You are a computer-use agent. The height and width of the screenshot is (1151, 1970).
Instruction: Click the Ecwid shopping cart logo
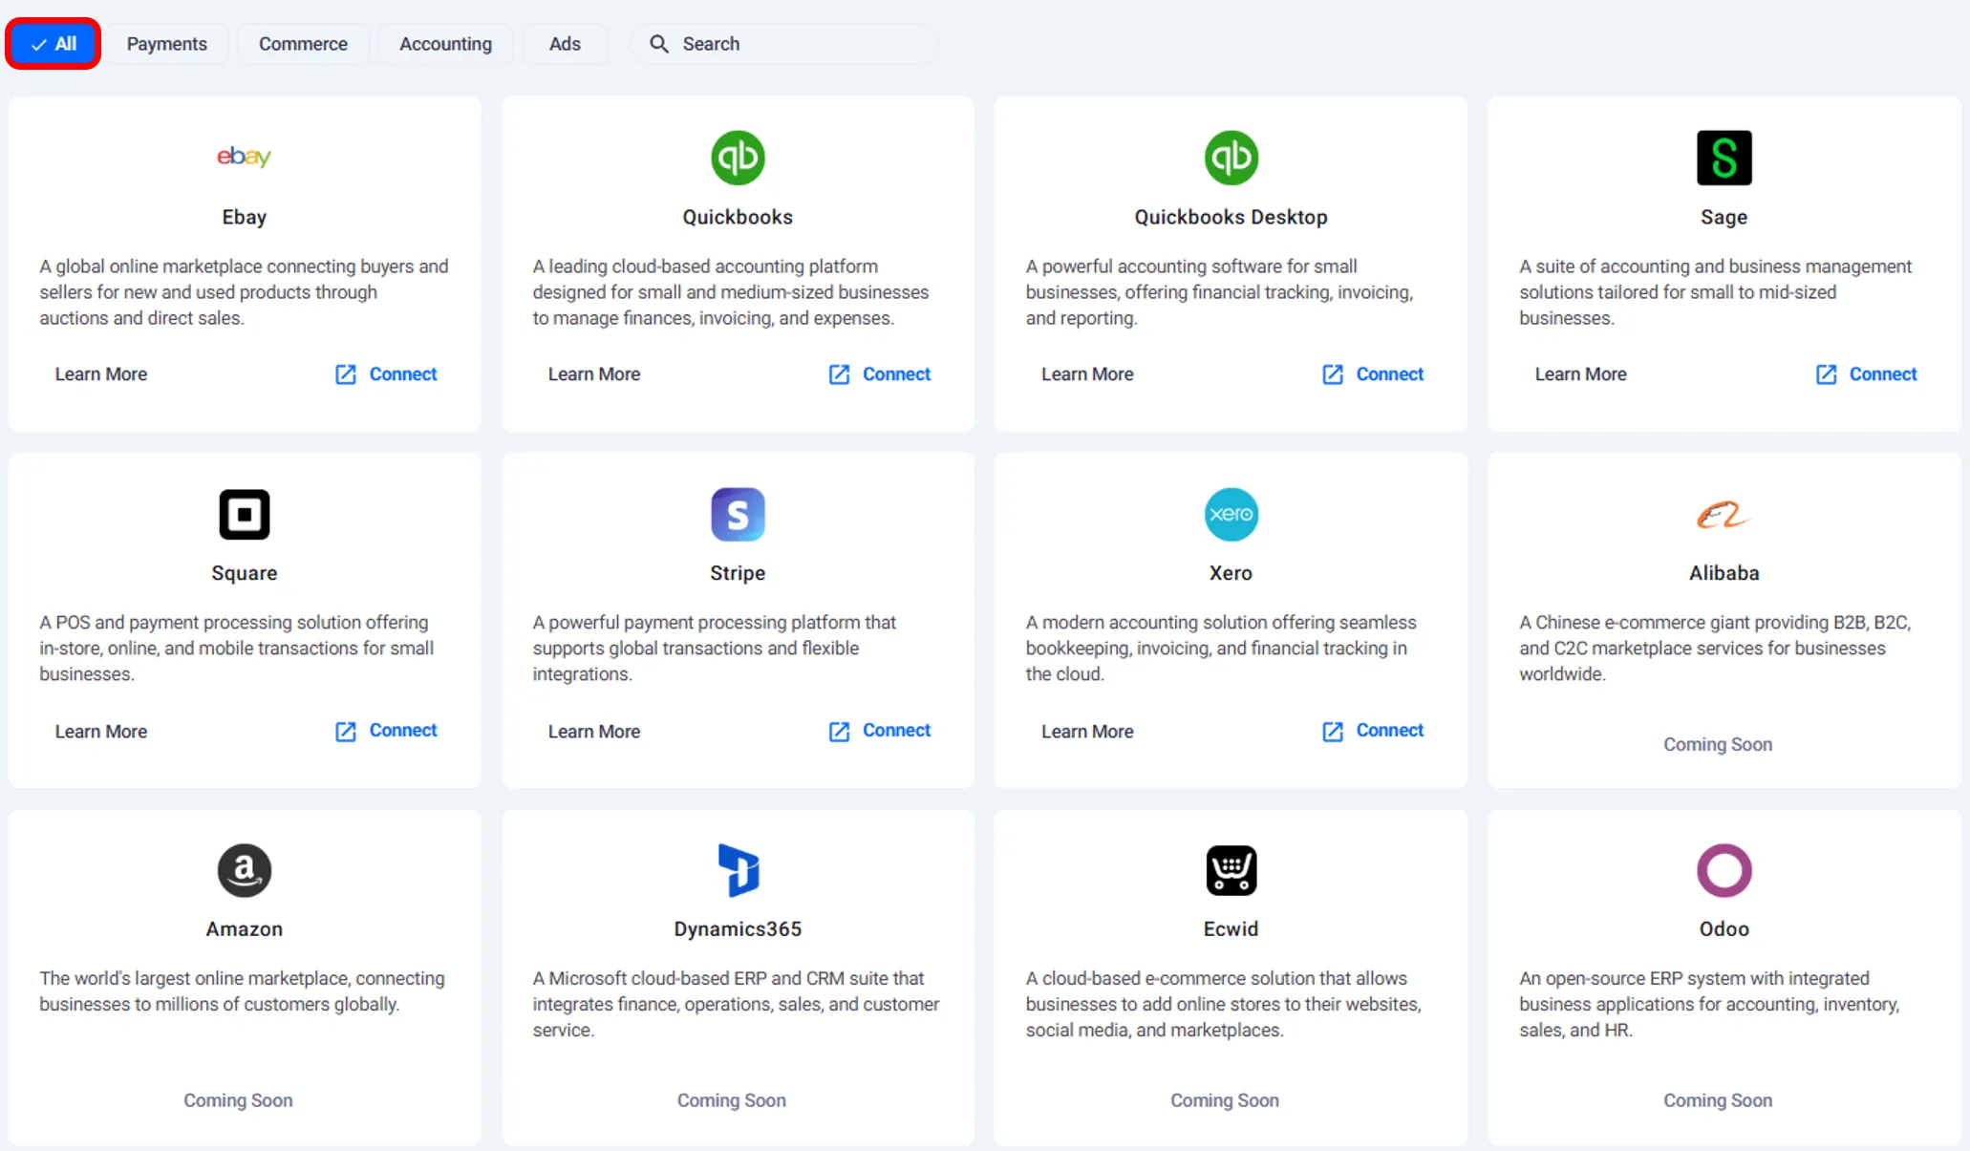click(x=1231, y=870)
